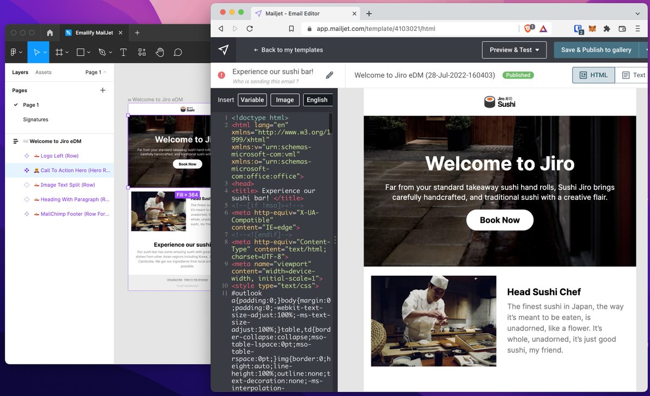Open the Resources tool in Figma
Viewport: 650px width, 396px height.
coord(142,52)
